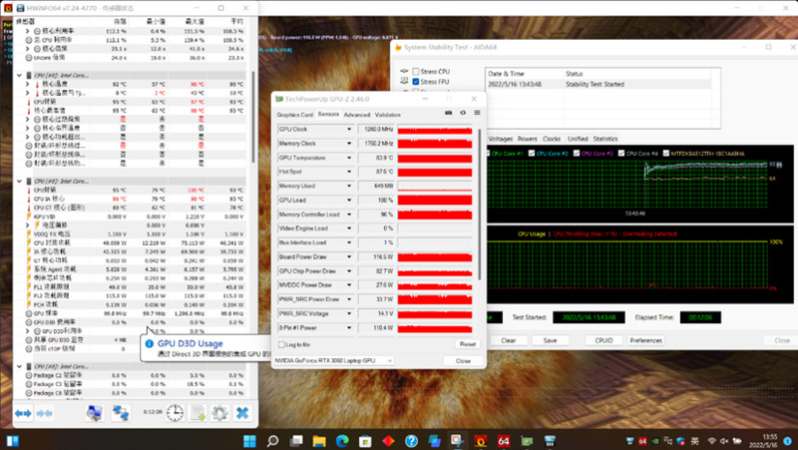Open GPU-Z Validation tab
Viewport: 798px width, 450px height.
[388, 115]
